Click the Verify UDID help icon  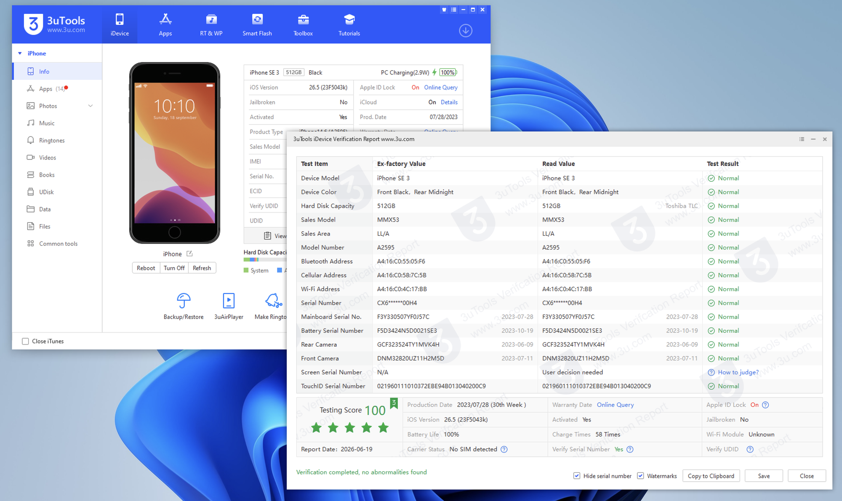tap(750, 449)
